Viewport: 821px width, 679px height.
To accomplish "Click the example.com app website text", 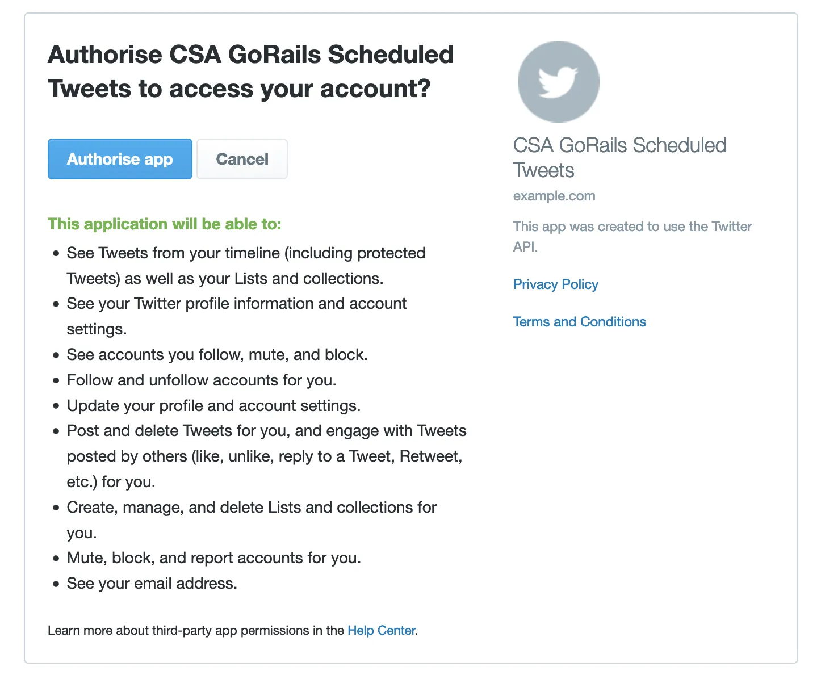I will click(554, 196).
